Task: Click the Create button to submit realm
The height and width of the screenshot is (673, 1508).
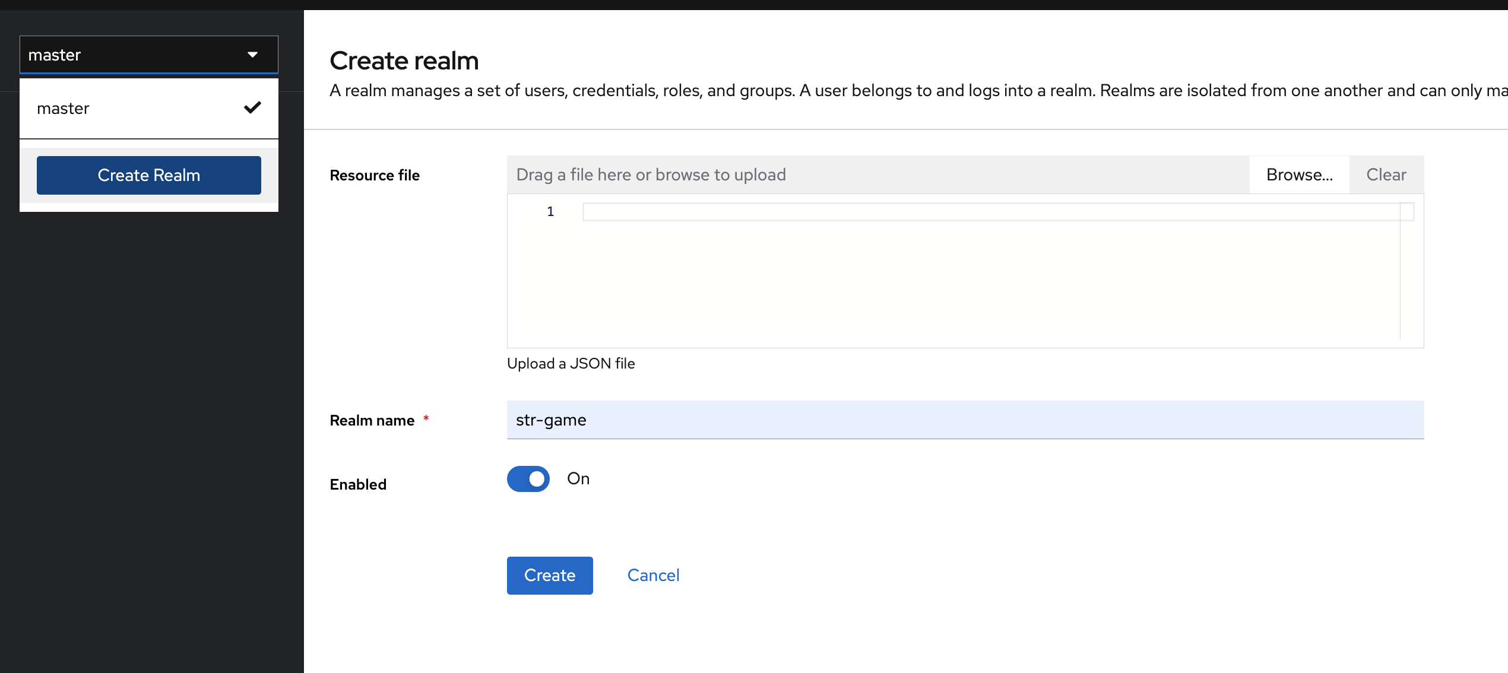Action: click(x=550, y=575)
